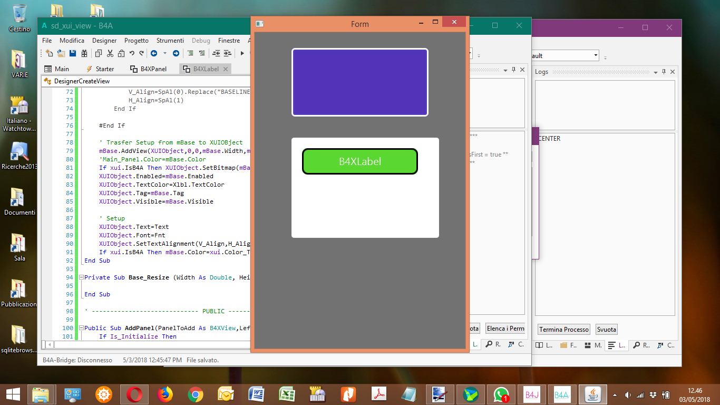Collapse the Base_Resize sub code block
720x405 pixels.
(81, 277)
